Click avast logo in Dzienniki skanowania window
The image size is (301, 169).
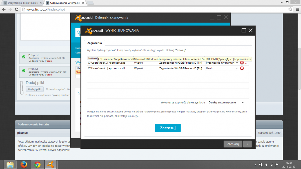tap(84, 18)
